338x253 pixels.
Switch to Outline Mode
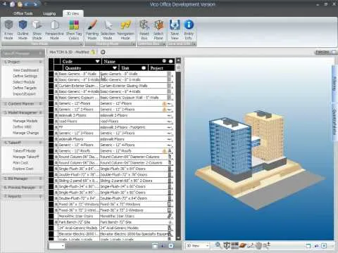coord(23,30)
